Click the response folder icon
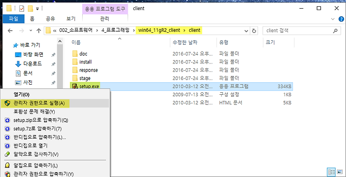 tap(75, 70)
